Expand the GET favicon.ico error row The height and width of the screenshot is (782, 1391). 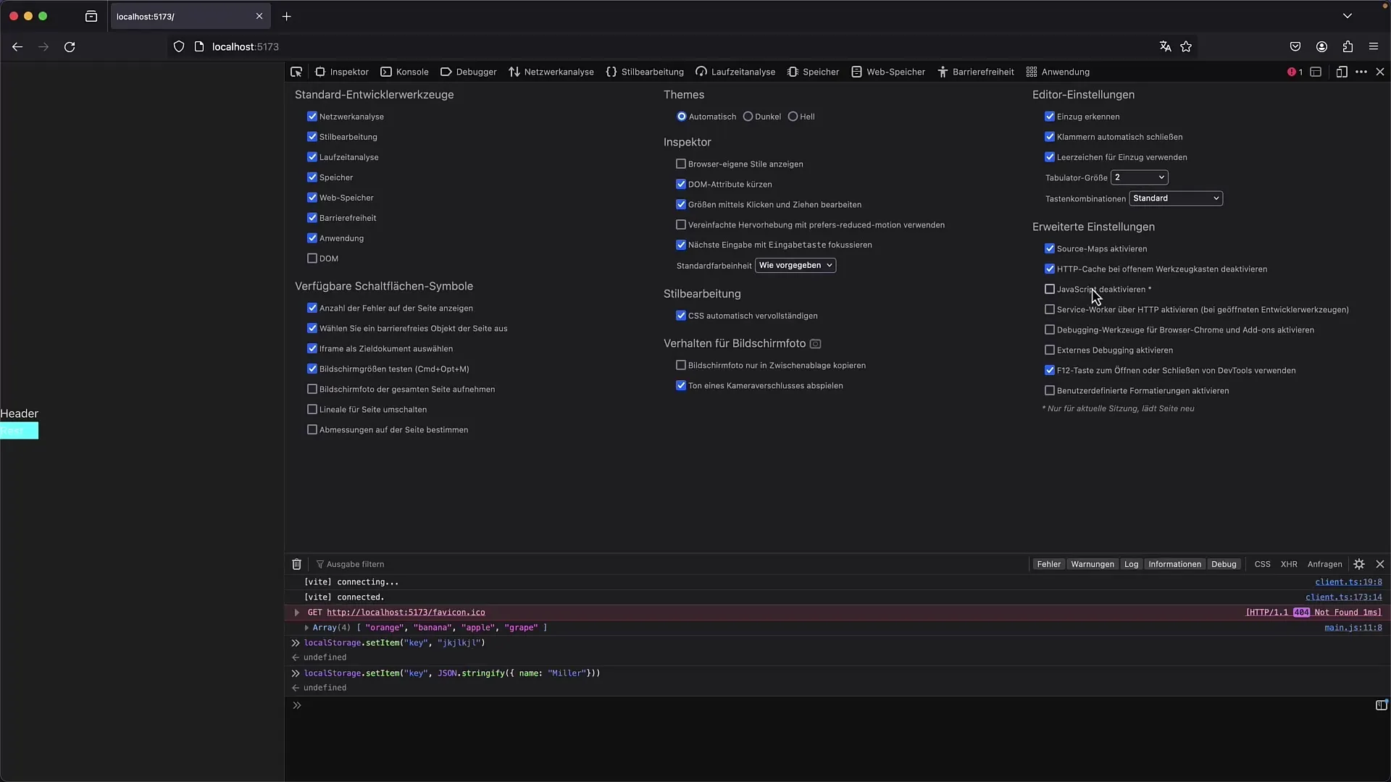pos(296,613)
